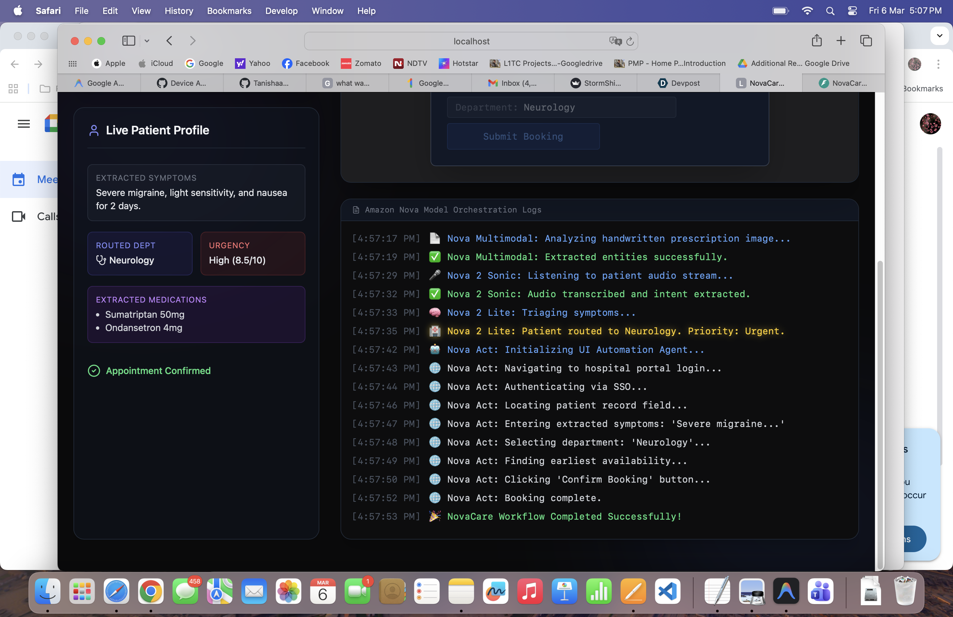Image resolution: width=953 pixels, height=617 pixels.
Task: Click the localhost address field
Action: (471, 41)
